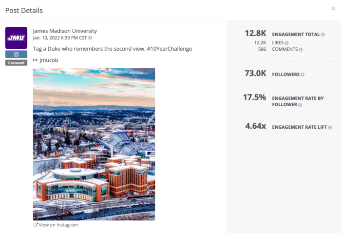Image resolution: width=341 pixels, height=233 pixels.
Task: Click the #10YearChallenge hashtag in caption
Action: (x=170, y=49)
